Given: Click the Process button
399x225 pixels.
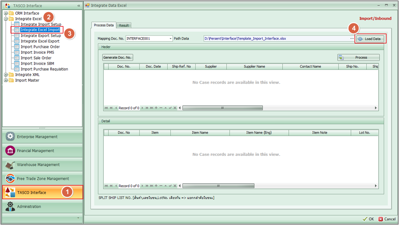Looking at the screenshot, I should point(358,57).
